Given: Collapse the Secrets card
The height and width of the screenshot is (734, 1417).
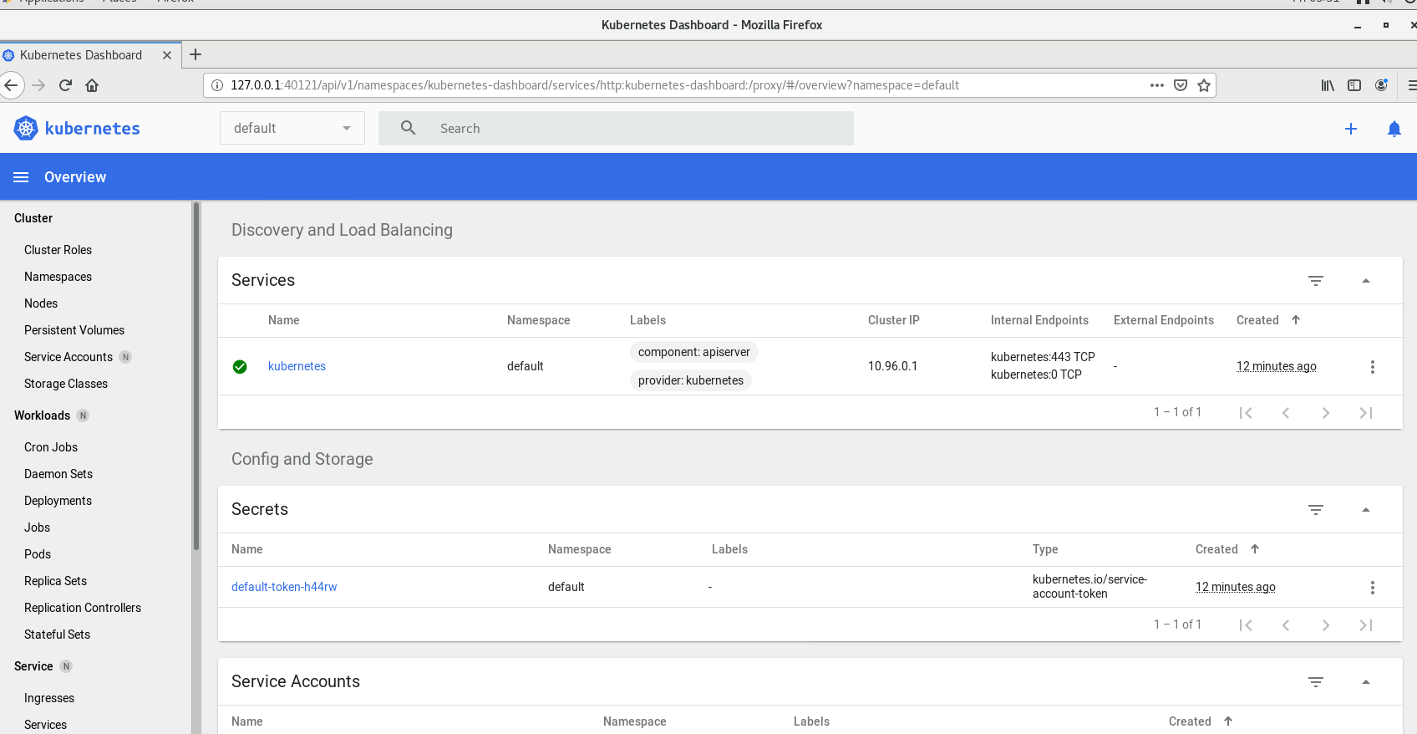Looking at the screenshot, I should [x=1366, y=510].
